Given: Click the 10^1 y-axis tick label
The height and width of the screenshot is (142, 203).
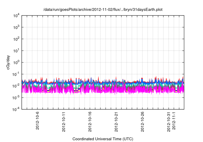Looking at the screenshot, I should (x=16, y=51).
